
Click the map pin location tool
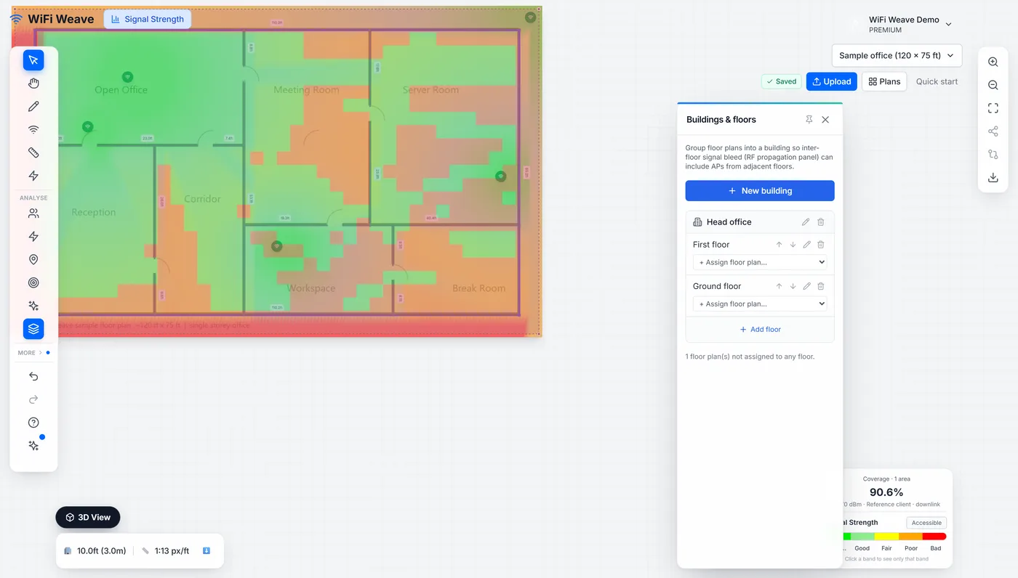coord(33,260)
